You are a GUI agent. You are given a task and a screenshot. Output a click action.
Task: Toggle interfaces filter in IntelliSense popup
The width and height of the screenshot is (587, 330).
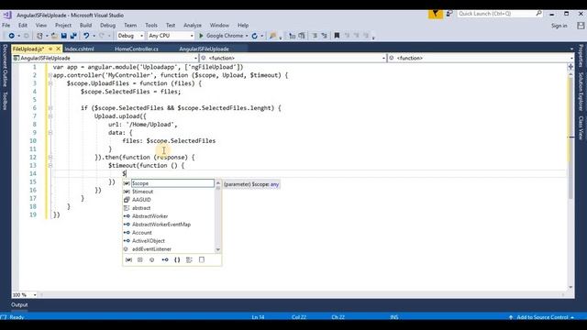tap(165, 259)
